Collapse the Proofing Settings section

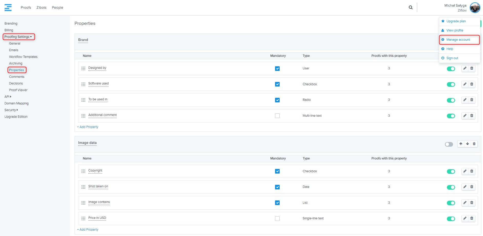point(18,37)
